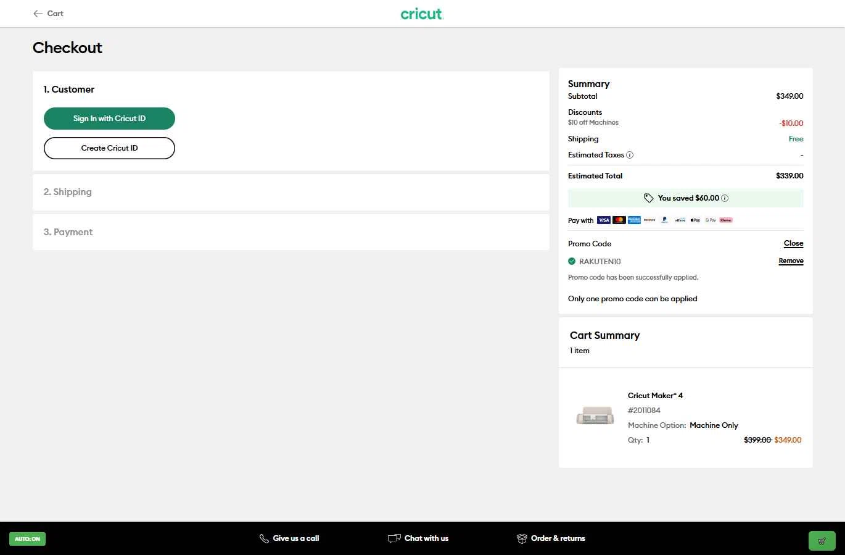Viewport: 845px width, 555px height.
Task: Click green checkmark beside RAKUTEN10
Action: (x=572, y=261)
